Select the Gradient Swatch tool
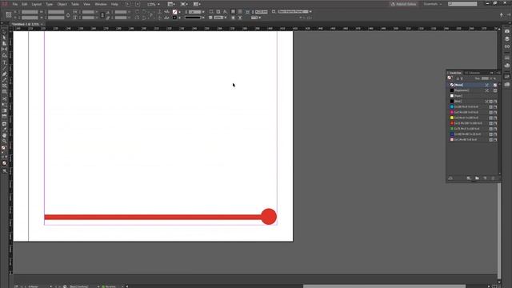The width and height of the screenshot is (512, 288). tap(4, 111)
